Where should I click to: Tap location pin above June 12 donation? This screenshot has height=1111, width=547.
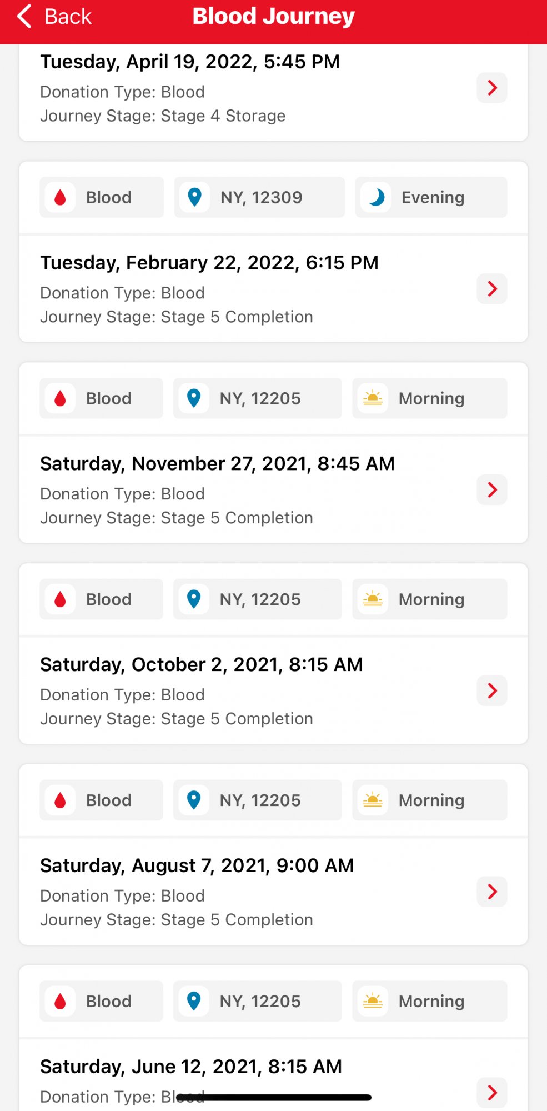point(194,1002)
